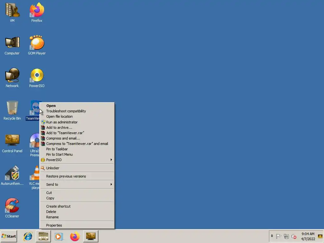Open Control Panel taskbar button

(x=91, y=236)
